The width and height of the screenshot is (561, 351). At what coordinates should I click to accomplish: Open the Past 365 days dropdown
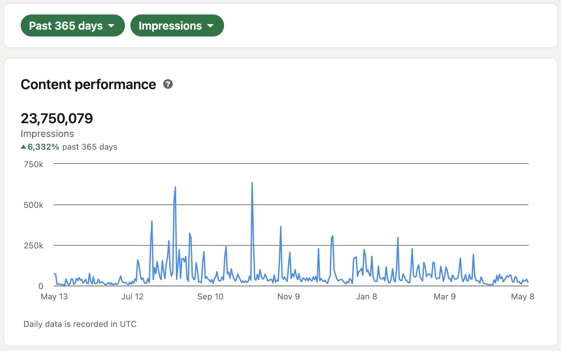(x=72, y=26)
